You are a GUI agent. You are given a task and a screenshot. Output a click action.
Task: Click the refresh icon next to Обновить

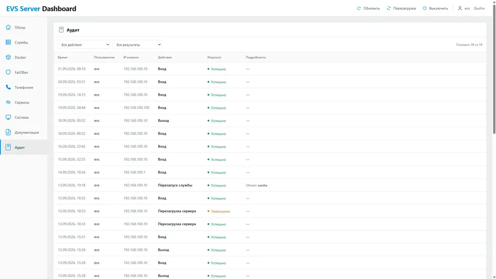359,8
